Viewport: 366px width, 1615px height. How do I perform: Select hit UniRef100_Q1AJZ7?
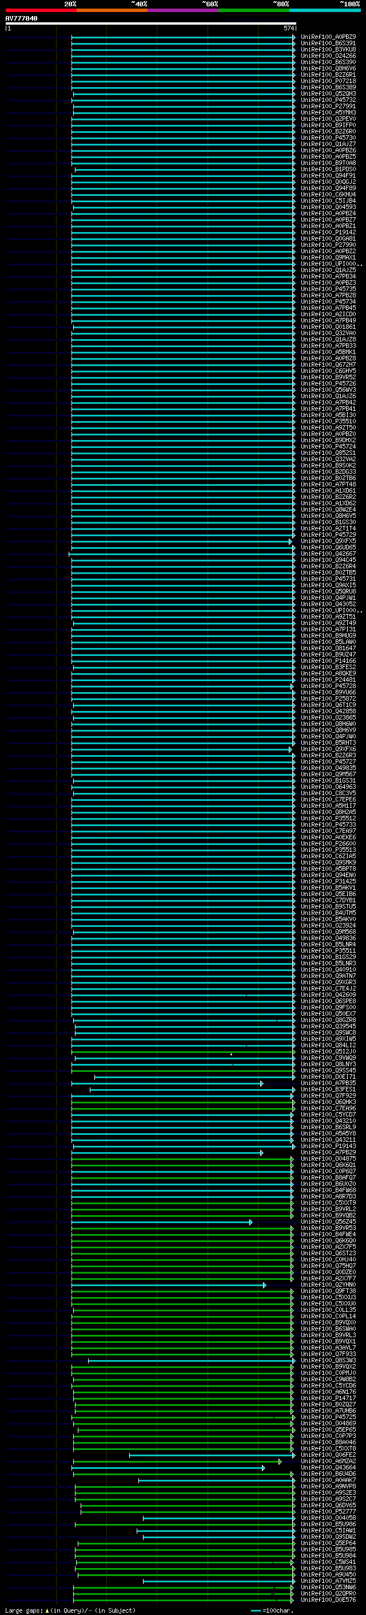pos(328,144)
